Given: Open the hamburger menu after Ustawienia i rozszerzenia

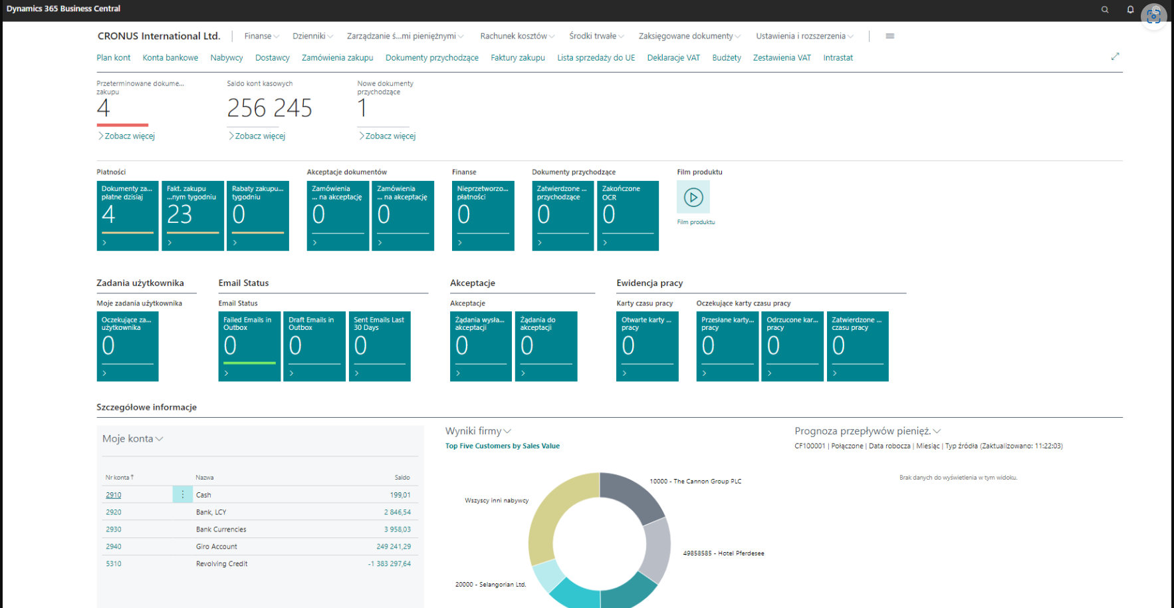Looking at the screenshot, I should (890, 36).
